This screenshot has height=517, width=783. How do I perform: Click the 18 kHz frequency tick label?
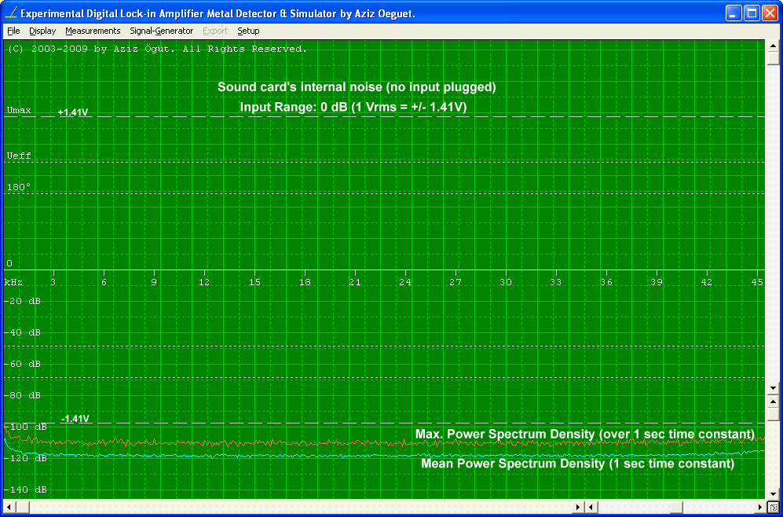coord(305,282)
